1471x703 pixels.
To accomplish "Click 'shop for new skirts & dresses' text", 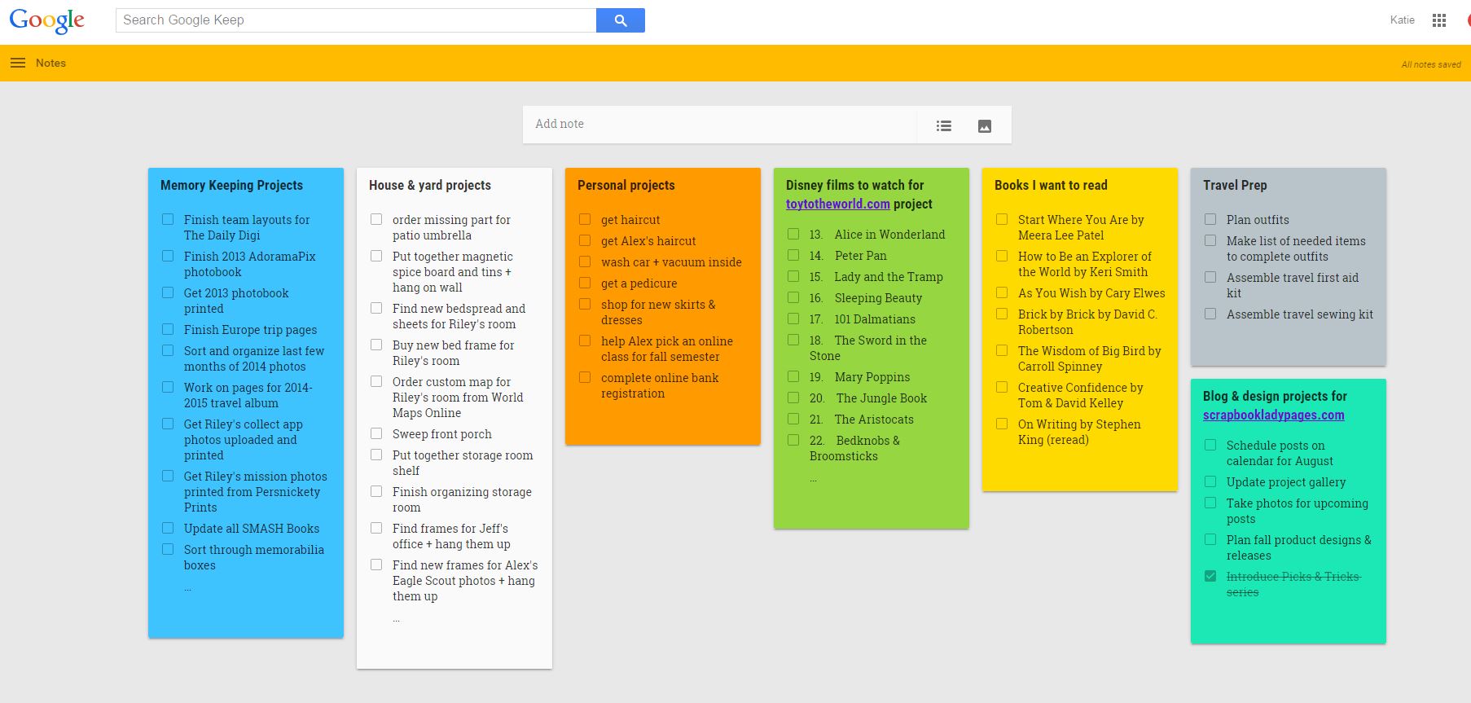I will [x=658, y=312].
